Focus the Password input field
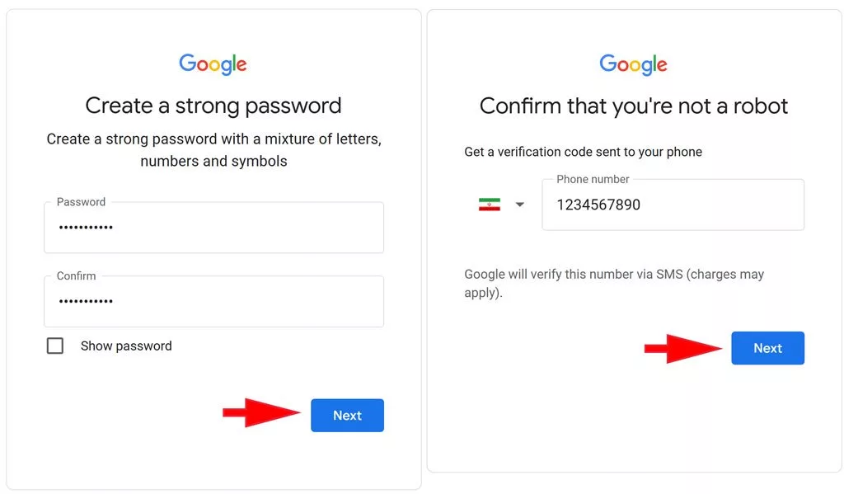The height and width of the screenshot is (494, 844). pyautogui.click(x=213, y=228)
